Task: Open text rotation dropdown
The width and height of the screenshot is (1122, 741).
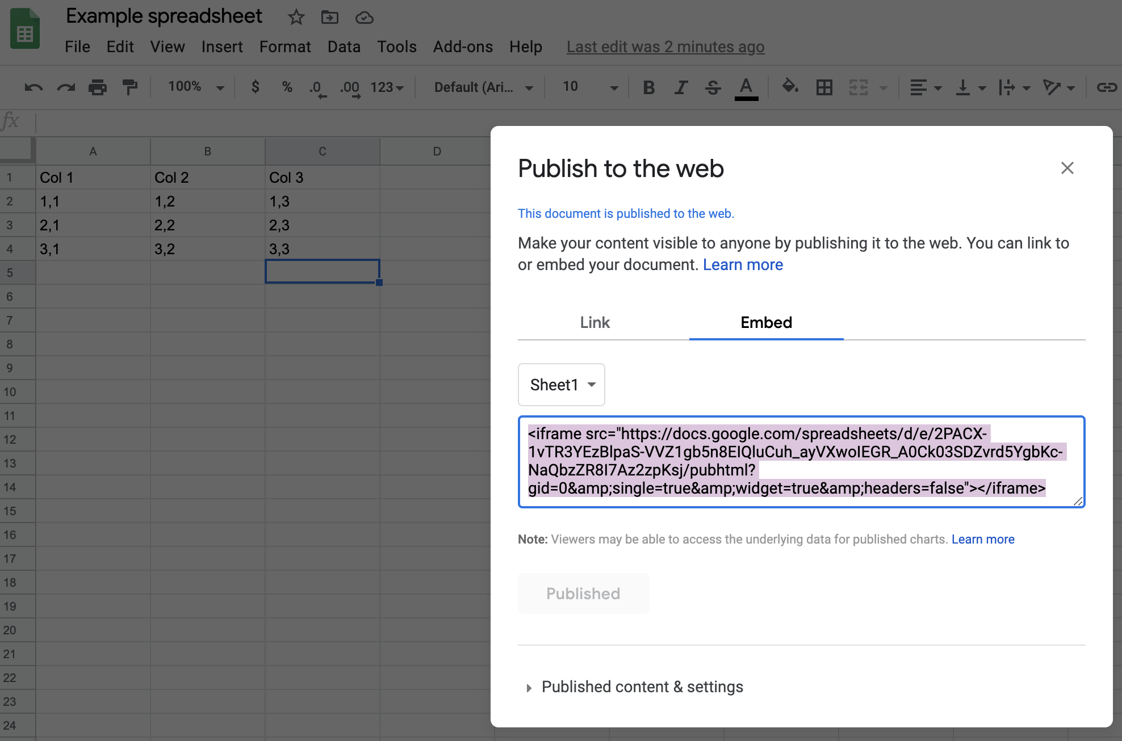Action: (x=1059, y=87)
